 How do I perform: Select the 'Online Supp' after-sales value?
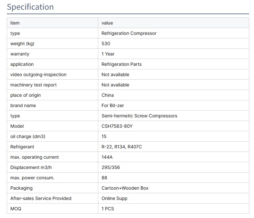(114, 198)
